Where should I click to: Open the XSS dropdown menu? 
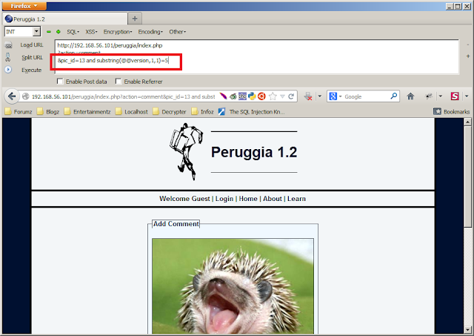click(x=91, y=31)
